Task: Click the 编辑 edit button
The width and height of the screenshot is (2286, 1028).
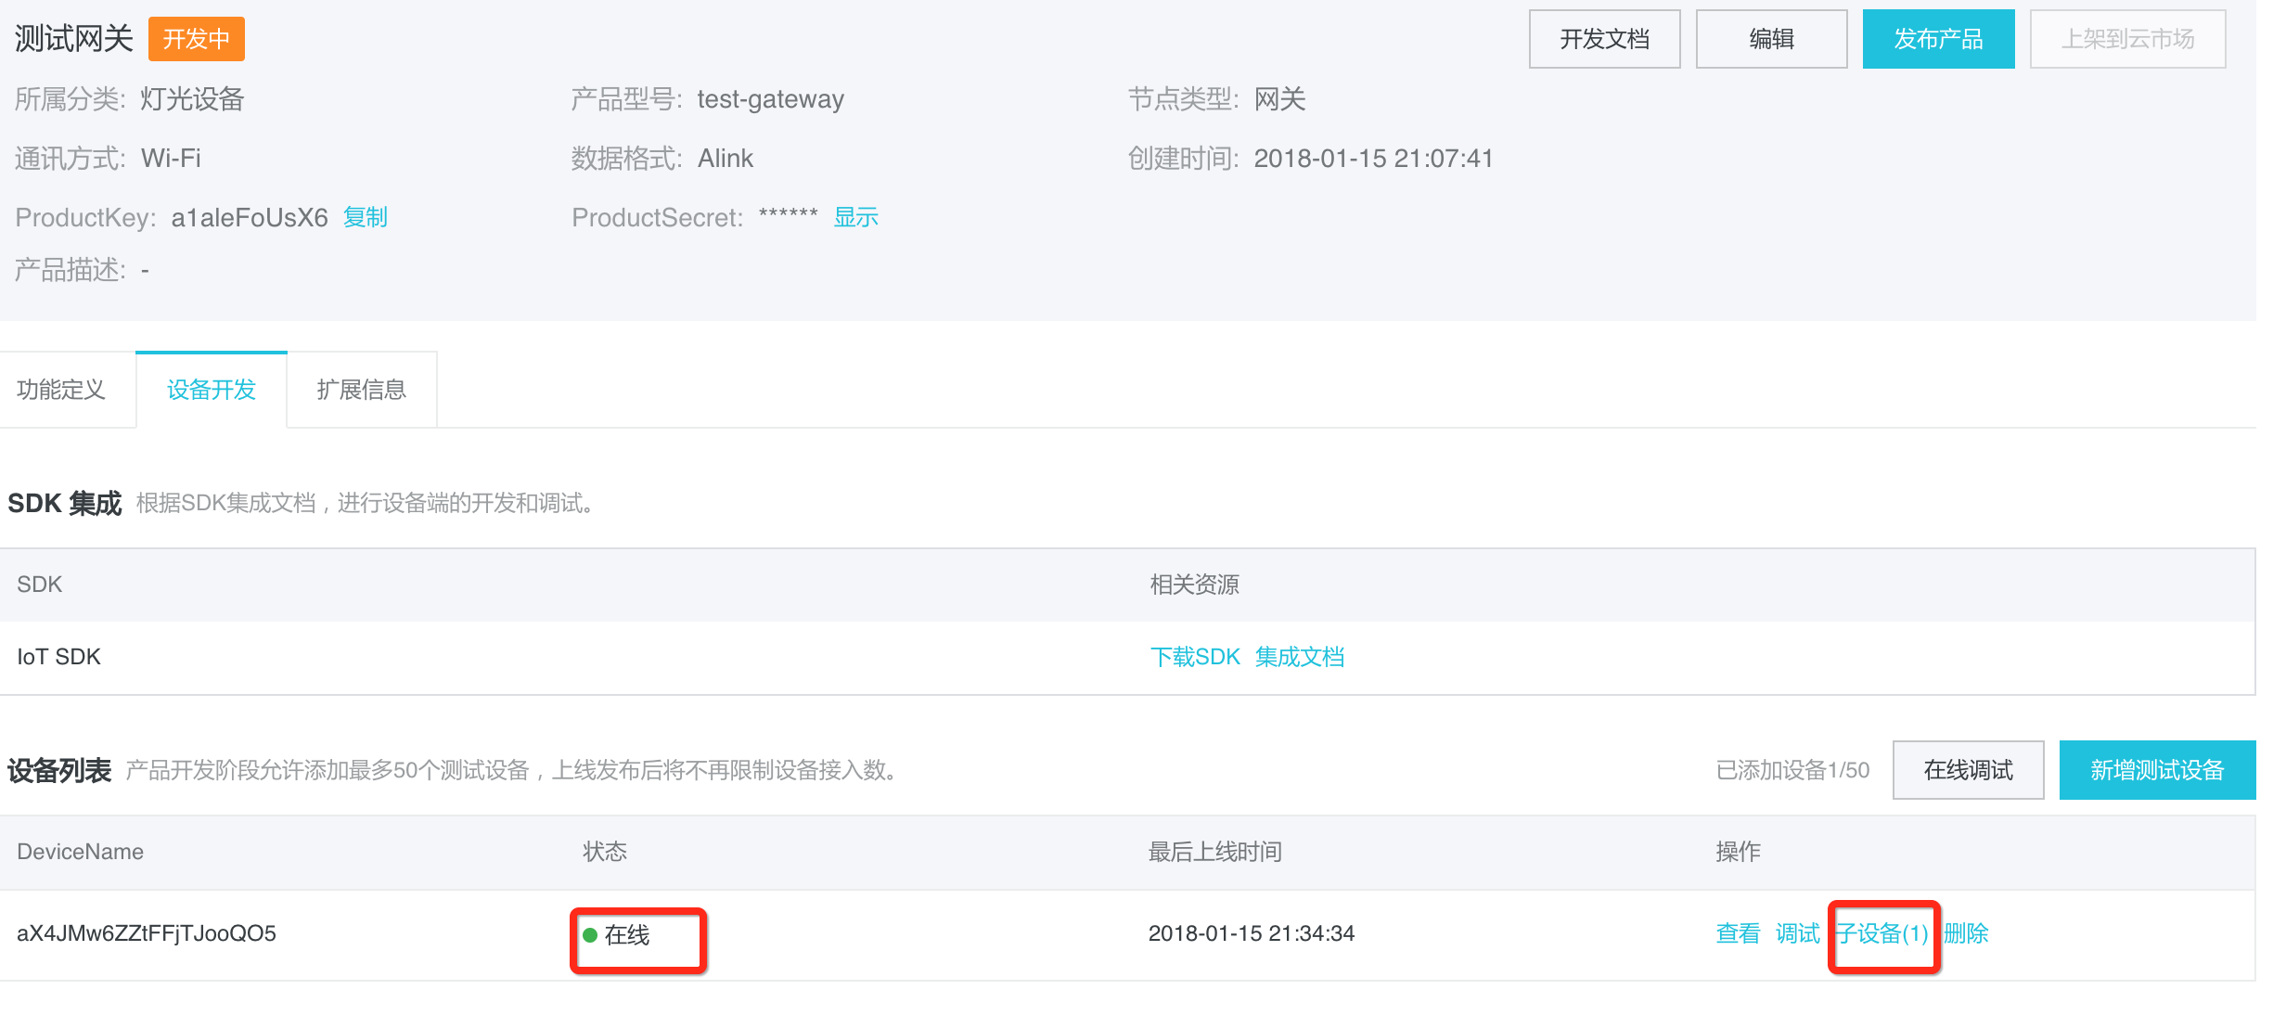Action: click(x=1771, y=39)
